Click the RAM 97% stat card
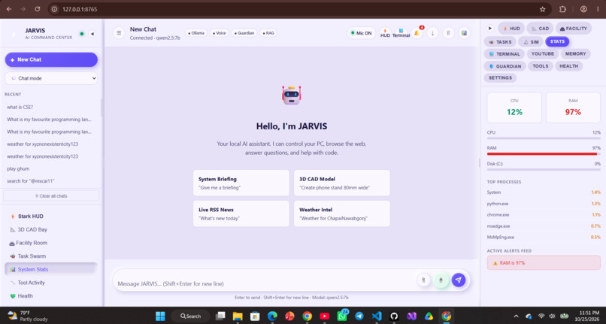Viewport: 606px width, 324px height. coord(573,107)
